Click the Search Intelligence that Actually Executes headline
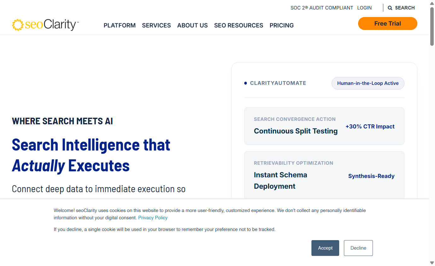Screen dimensions: 435x266 coord(91,155)
